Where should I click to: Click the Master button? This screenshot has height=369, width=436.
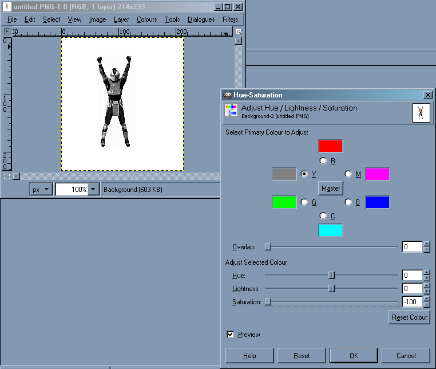(x=331, y=188)
